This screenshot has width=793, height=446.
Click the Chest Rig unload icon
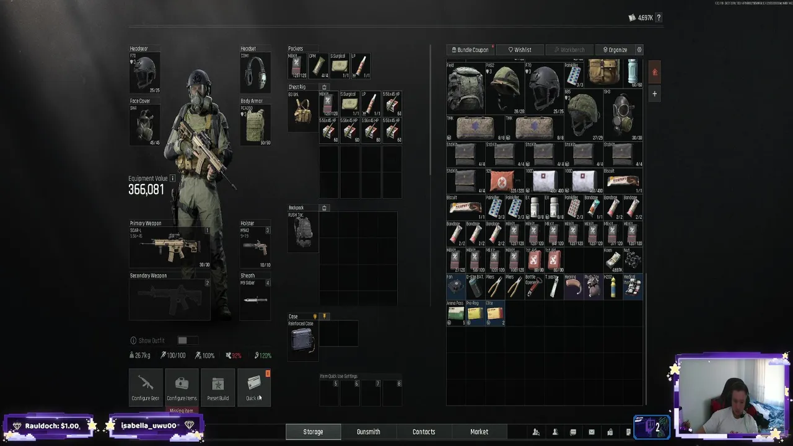(x=324, y=87)
